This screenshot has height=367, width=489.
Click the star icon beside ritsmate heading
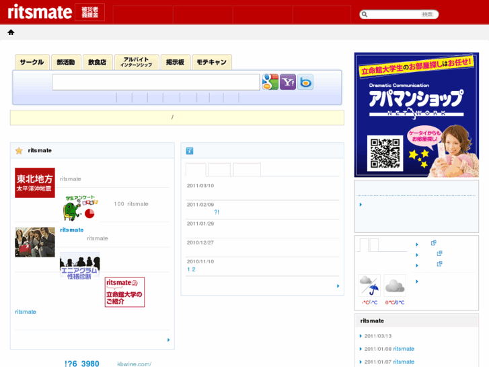tap(19, 151)
